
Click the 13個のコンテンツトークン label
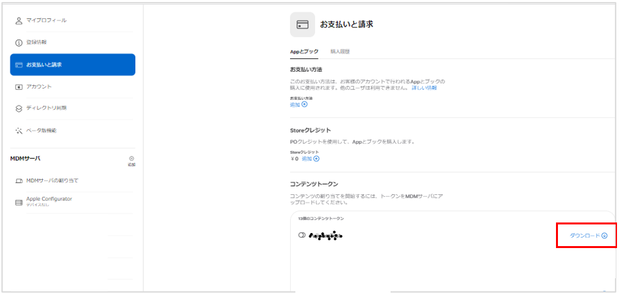321,219
